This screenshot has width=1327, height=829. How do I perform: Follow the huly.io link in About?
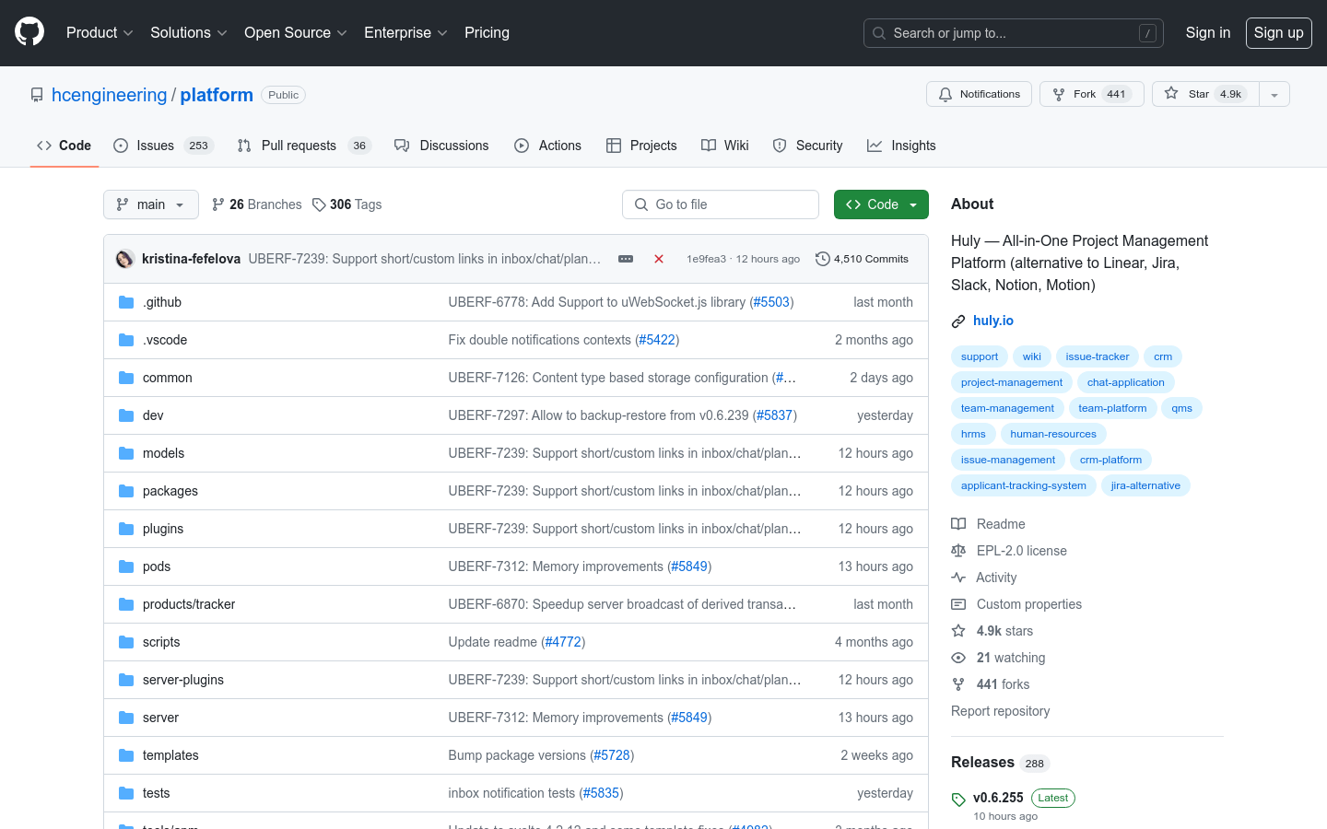pyautogui.click(x=992, y=321)
